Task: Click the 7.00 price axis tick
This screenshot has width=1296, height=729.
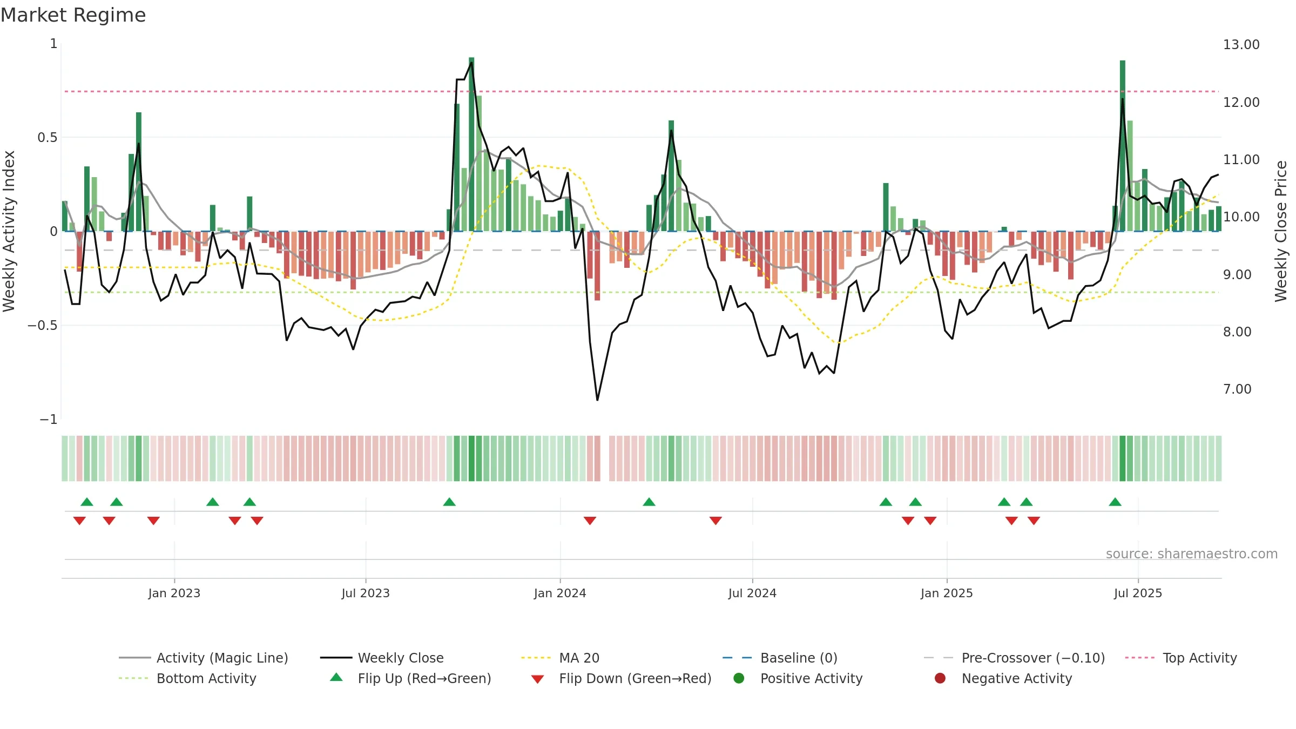Action: pyautogui.click(x=1237, y=389)
